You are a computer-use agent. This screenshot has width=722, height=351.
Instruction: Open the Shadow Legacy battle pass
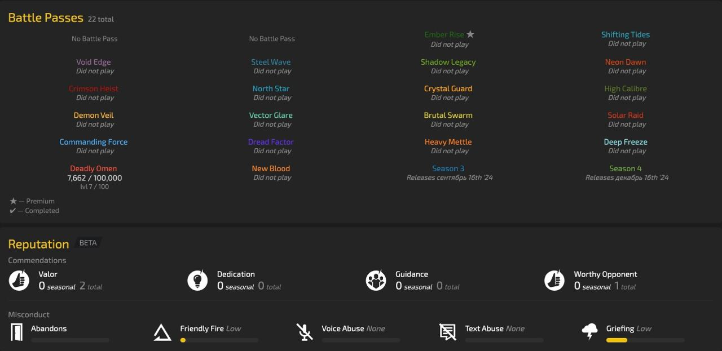448,62
